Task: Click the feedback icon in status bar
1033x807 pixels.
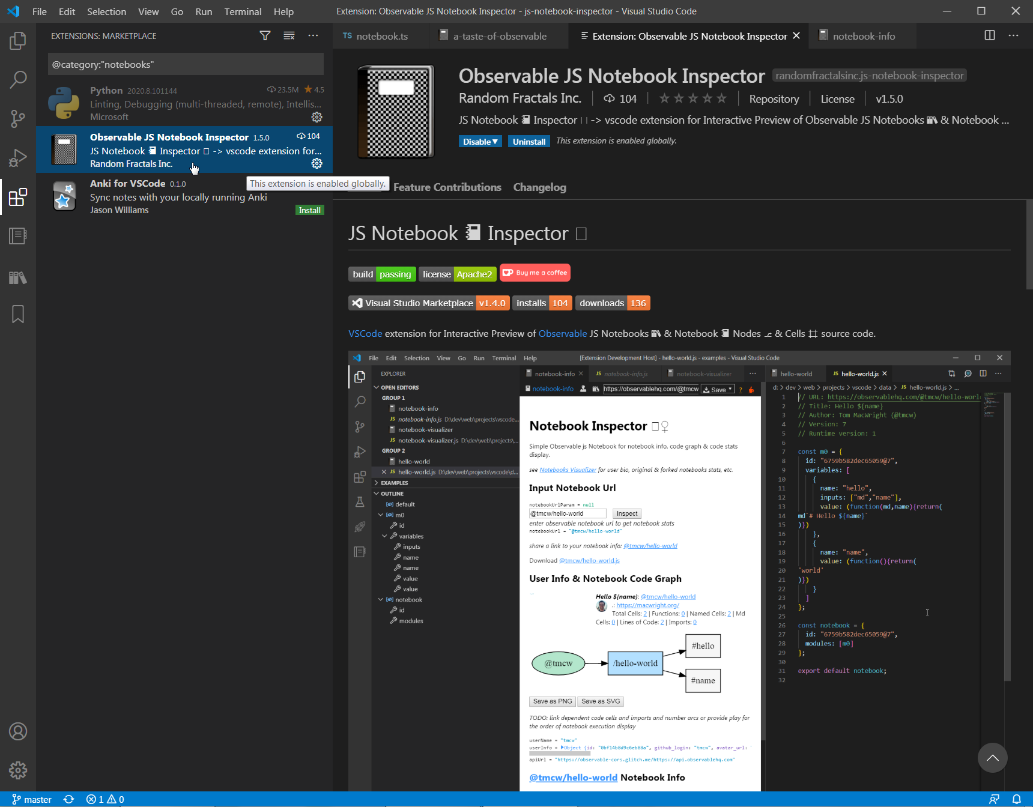Action: 995,799
